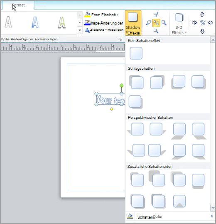Select the plain outline WordArt style
The image size is (216, 224).
8,22
